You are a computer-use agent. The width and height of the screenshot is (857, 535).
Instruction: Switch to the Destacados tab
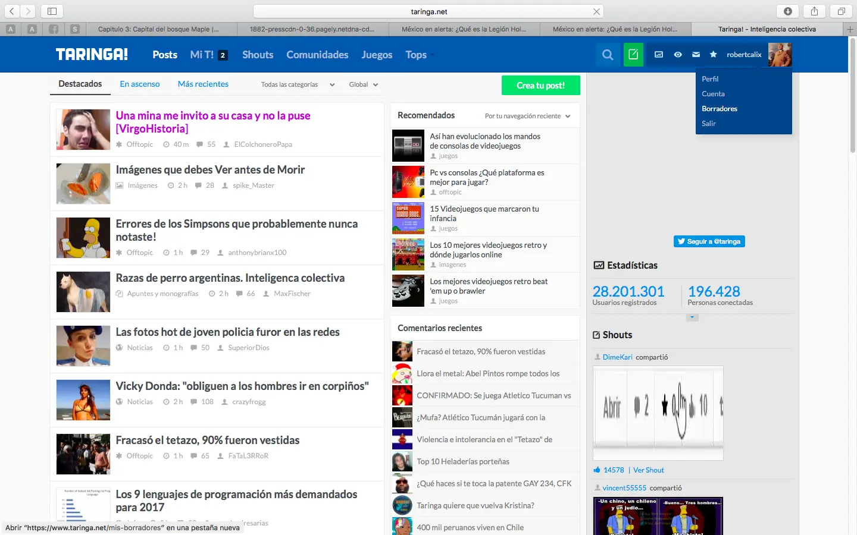[x=80, y=84]
